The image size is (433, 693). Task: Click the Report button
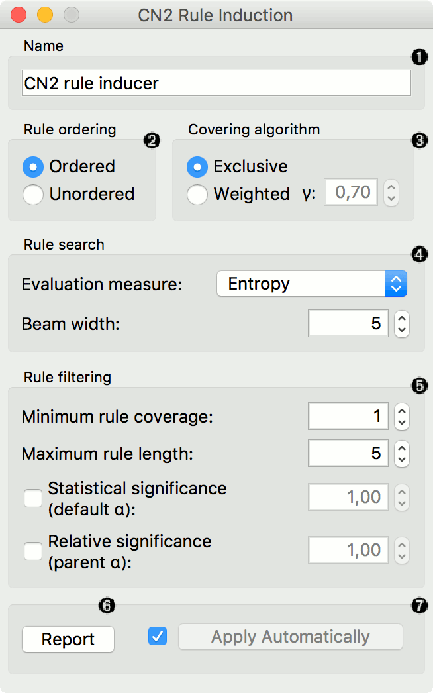click(68, 639)
